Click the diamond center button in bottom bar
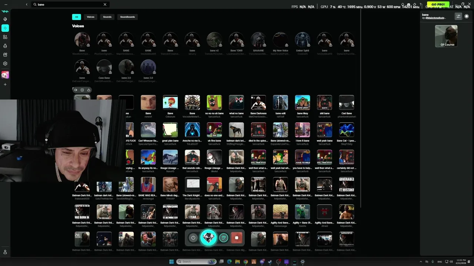 (x=208, y=238)
